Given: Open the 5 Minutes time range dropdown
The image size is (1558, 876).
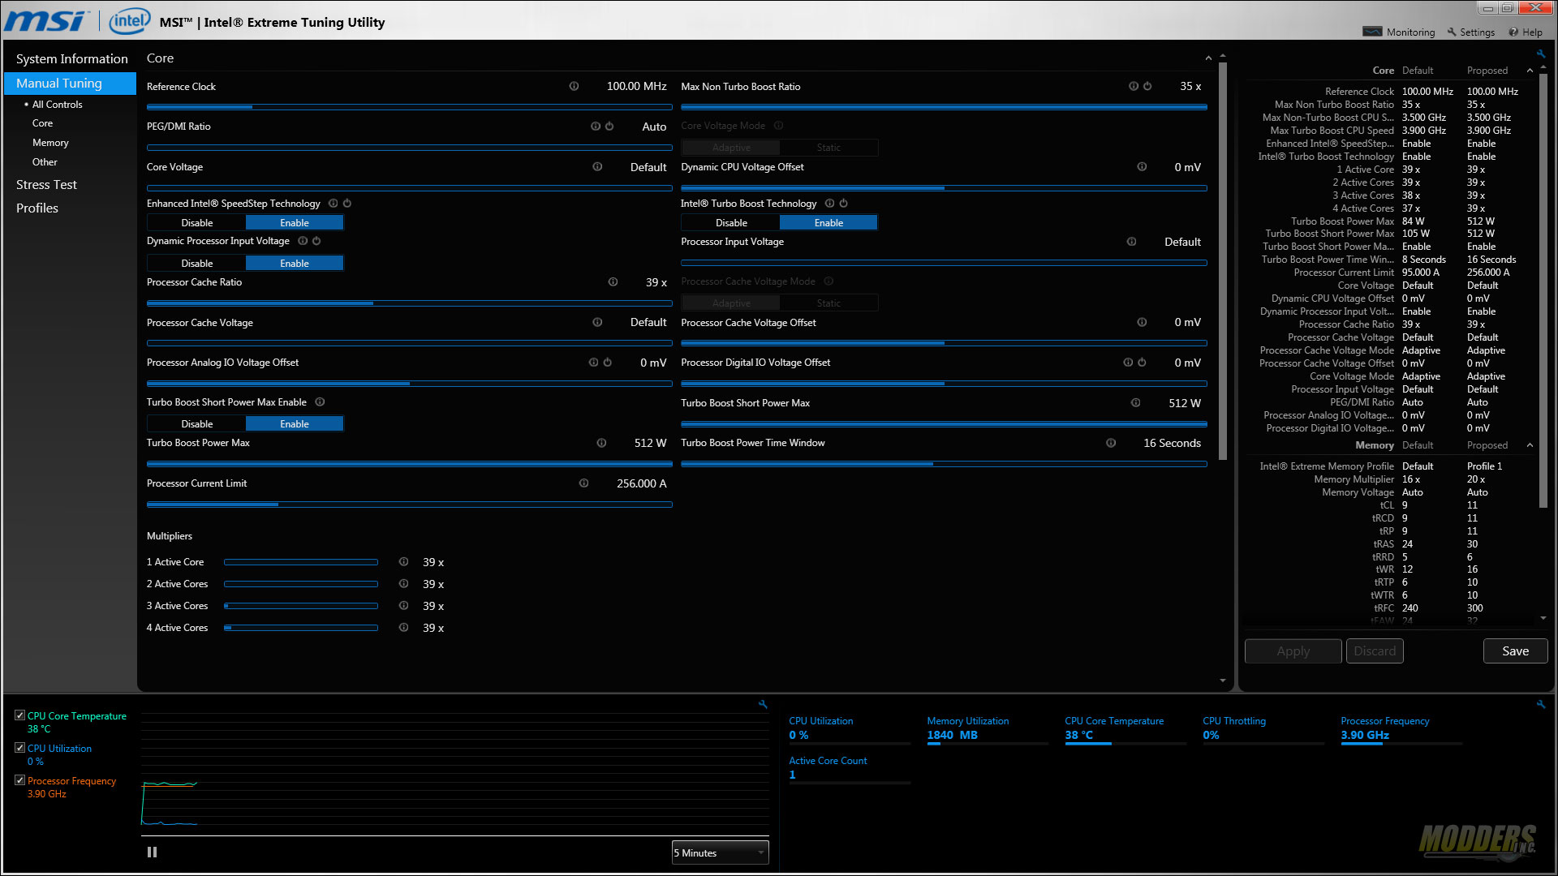Looking at the screenshot, I should point(720,852).
